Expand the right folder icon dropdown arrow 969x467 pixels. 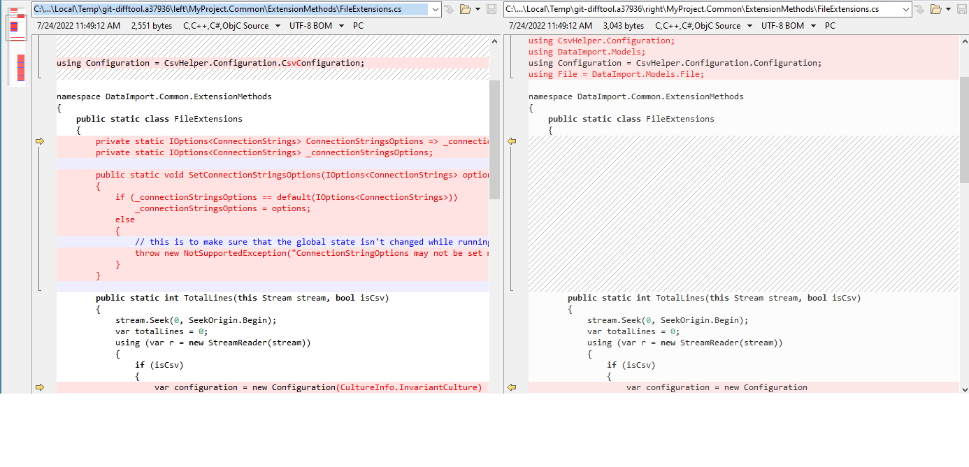(949, 9)
